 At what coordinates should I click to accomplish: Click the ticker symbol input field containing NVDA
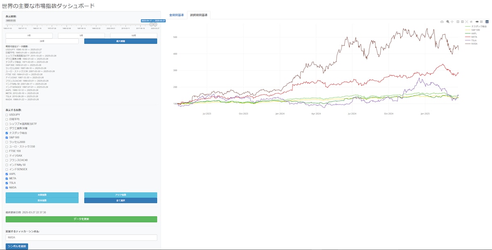pos(81,237)
